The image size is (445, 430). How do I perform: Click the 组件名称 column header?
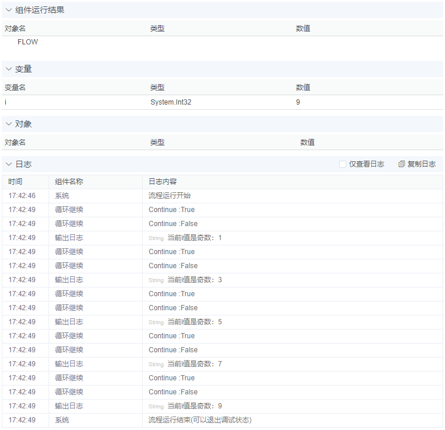point(69,182)
